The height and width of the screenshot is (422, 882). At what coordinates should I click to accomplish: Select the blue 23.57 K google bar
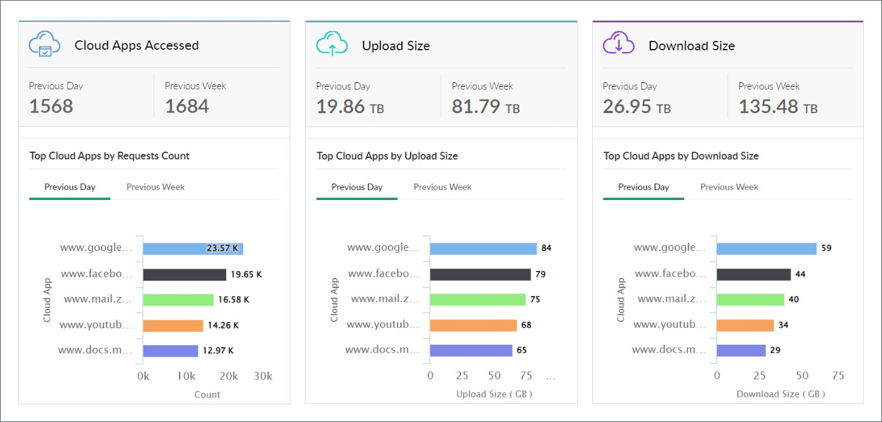[192, 248]
